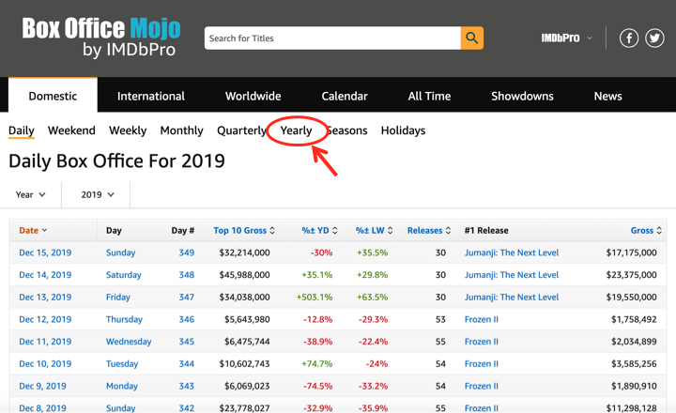676x413 pixels.
Task: Toggle Date column sort order
Action: [x=33, y=231]
